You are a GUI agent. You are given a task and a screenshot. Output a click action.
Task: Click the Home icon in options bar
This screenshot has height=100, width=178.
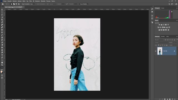pyautogui.click(x=3, y=4)
